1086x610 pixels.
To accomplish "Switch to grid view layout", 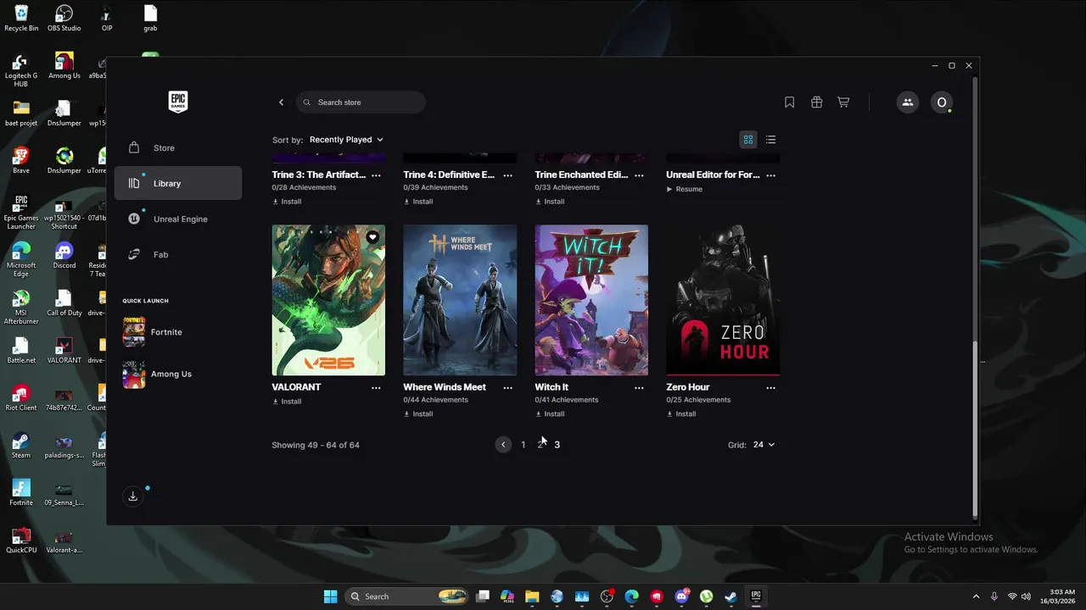I will (x=748, y=140).
